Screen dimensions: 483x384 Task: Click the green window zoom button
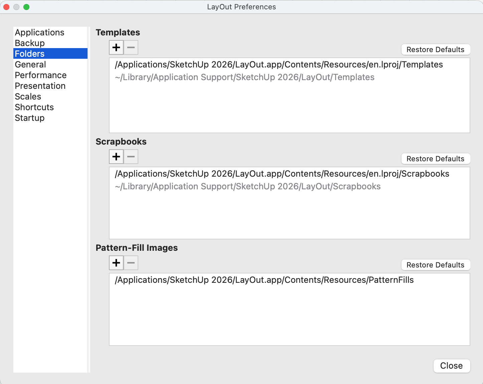tap(26, 7)
